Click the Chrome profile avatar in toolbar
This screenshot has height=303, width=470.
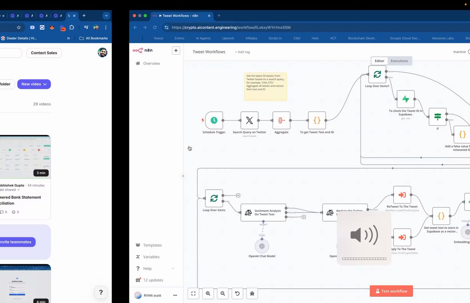coord(96,27)
